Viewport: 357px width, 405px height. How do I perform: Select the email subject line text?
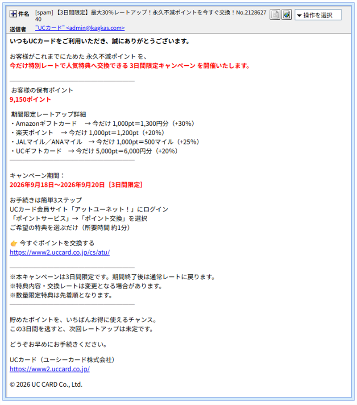pos(151,16)
